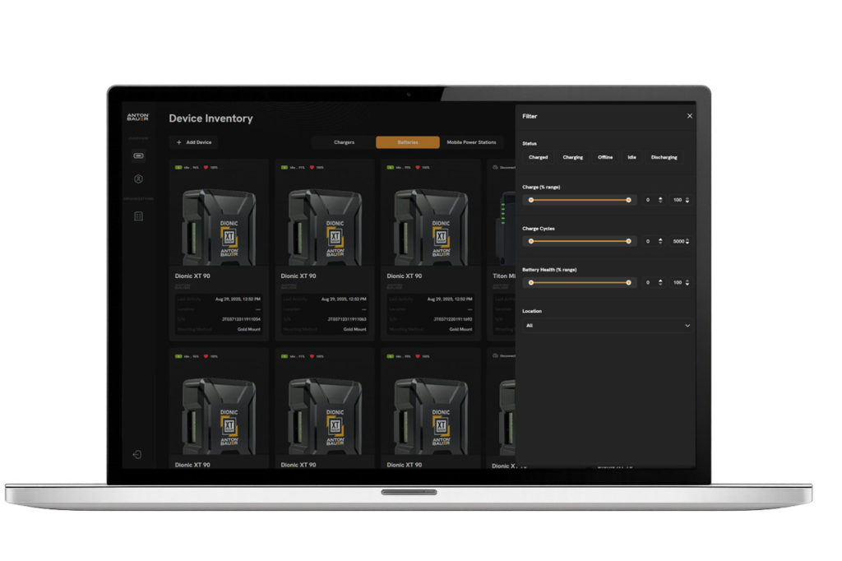Click the Battery Health slider right handle
Image resolution: width=842 pixels, height=561 pixels.
(628, 283)
